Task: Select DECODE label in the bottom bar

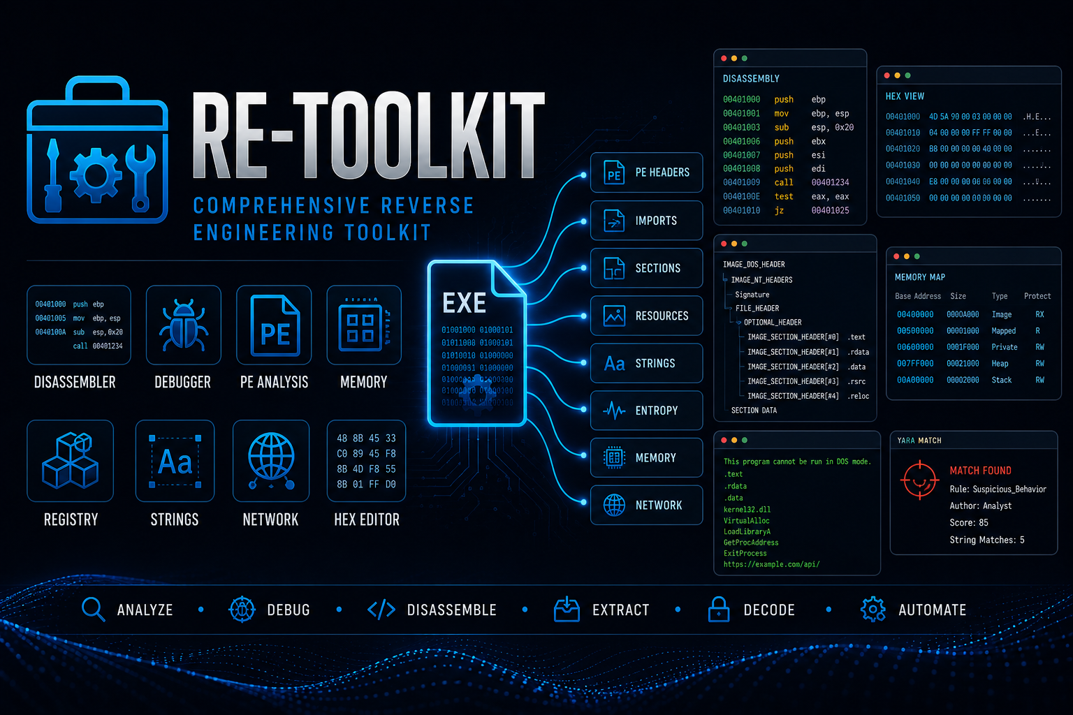Action: (769, 610)
